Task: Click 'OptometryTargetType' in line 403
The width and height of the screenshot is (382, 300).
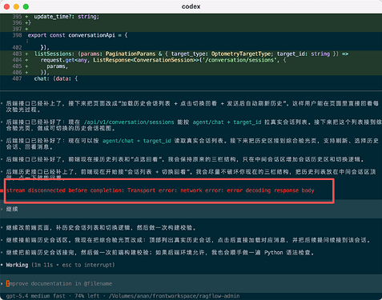Action: click(242, 54)
